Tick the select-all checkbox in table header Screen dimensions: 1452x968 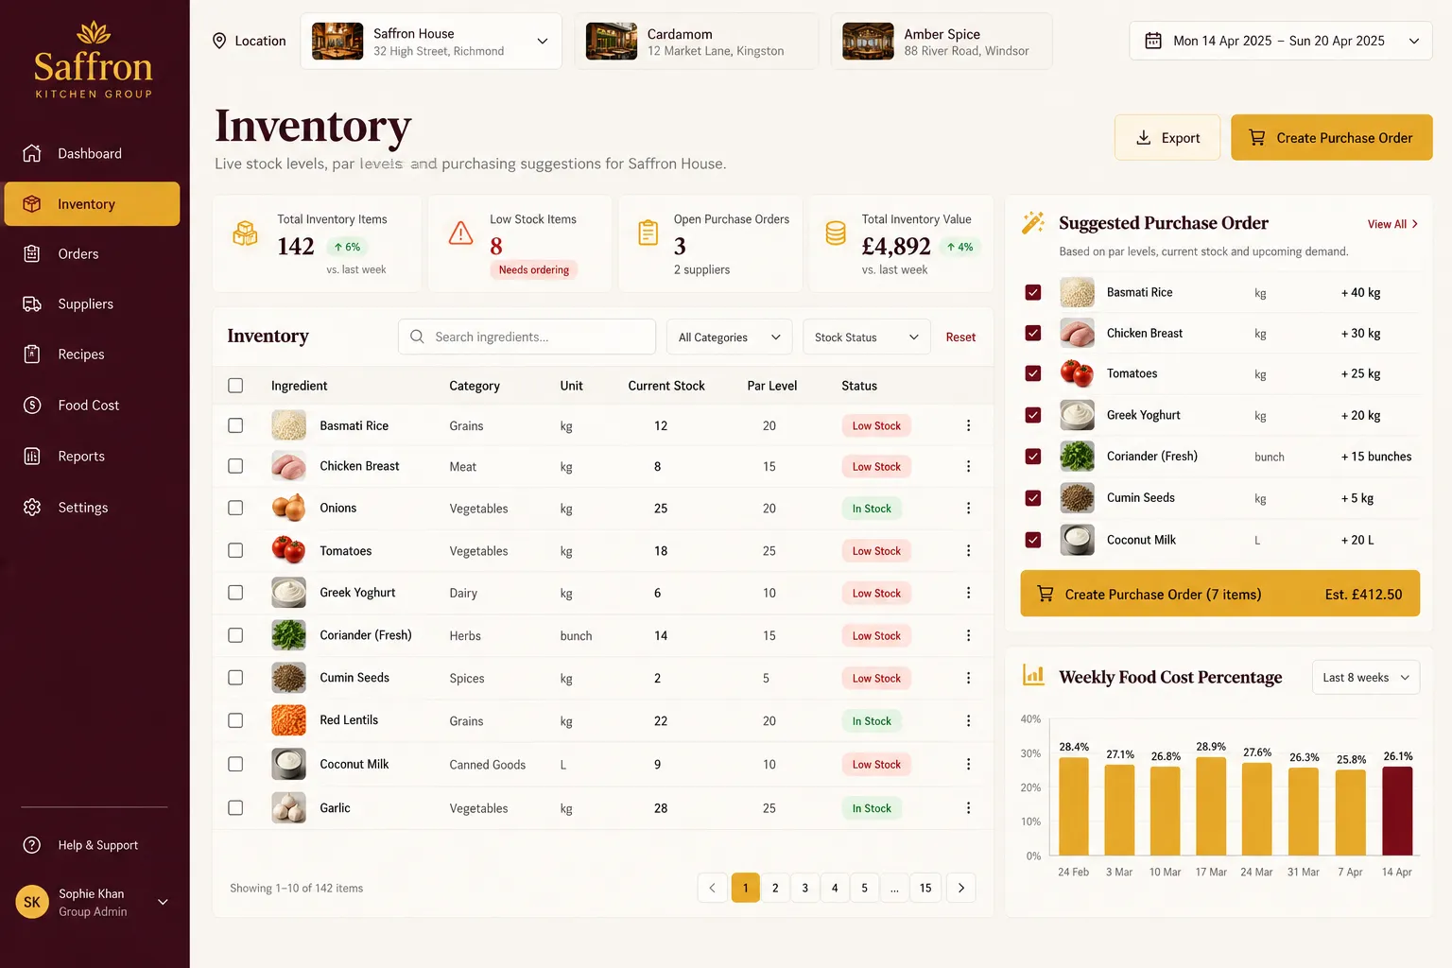pyautogui.click(x=235, y=386)
